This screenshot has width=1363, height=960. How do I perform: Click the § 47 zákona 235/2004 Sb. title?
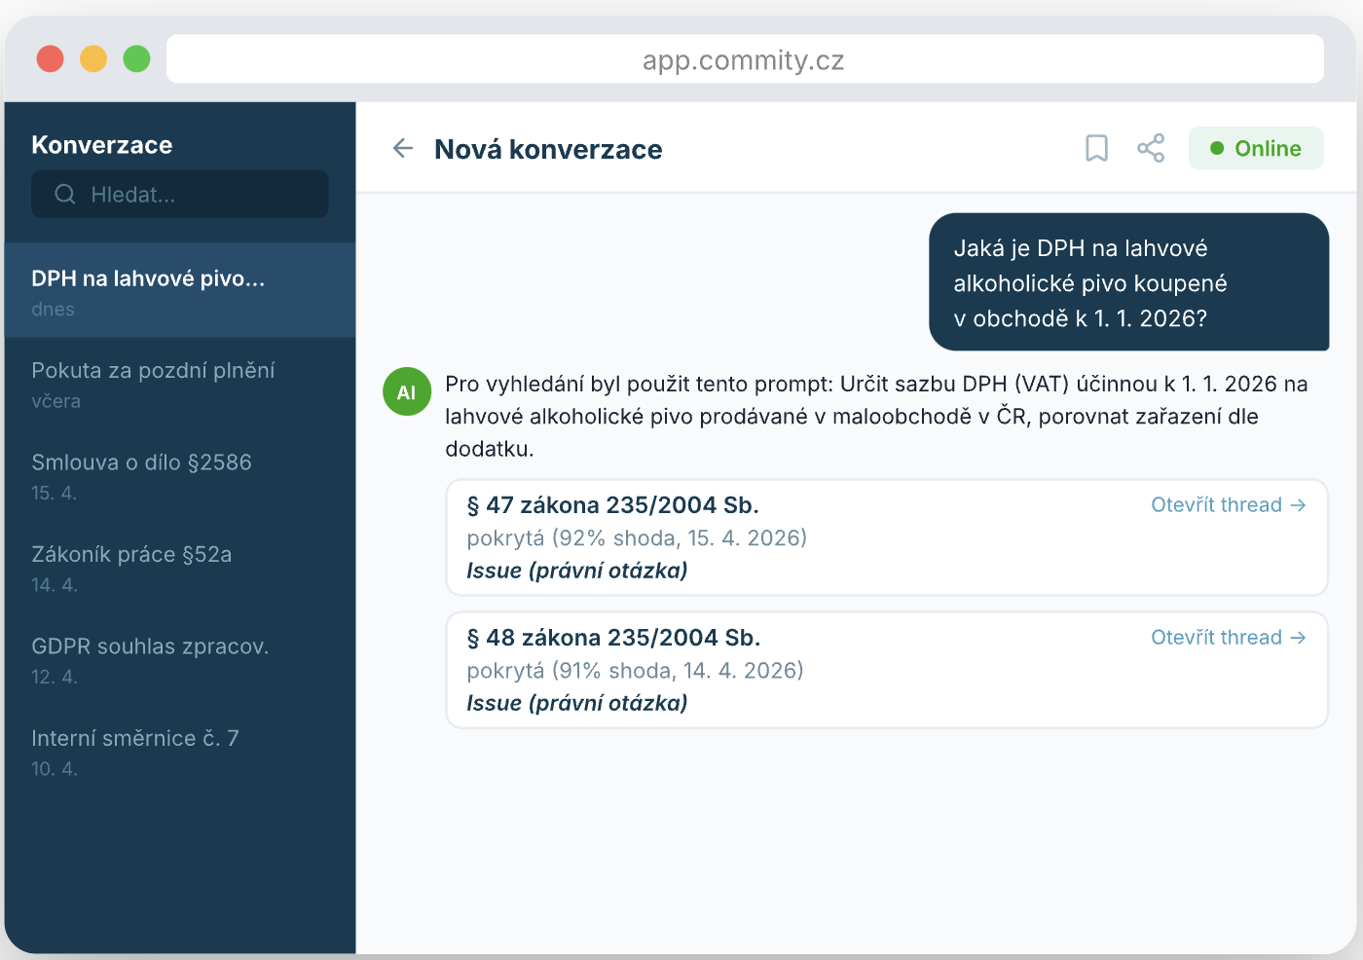(612, 504)
